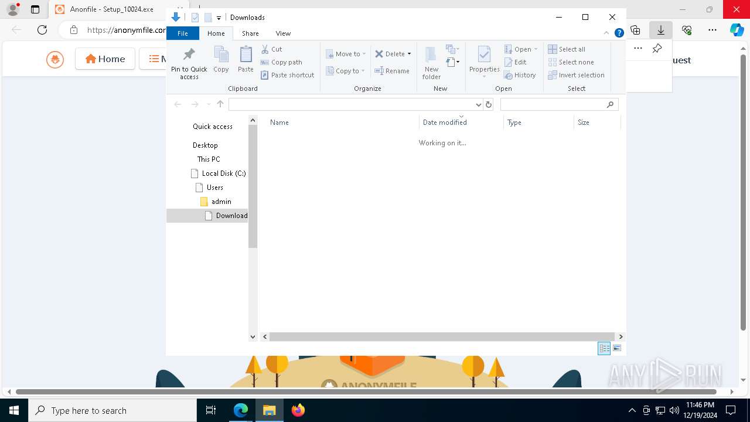Open the File tab in Explorer
This screenshot has height=422, width=750.
click(183, 33)
